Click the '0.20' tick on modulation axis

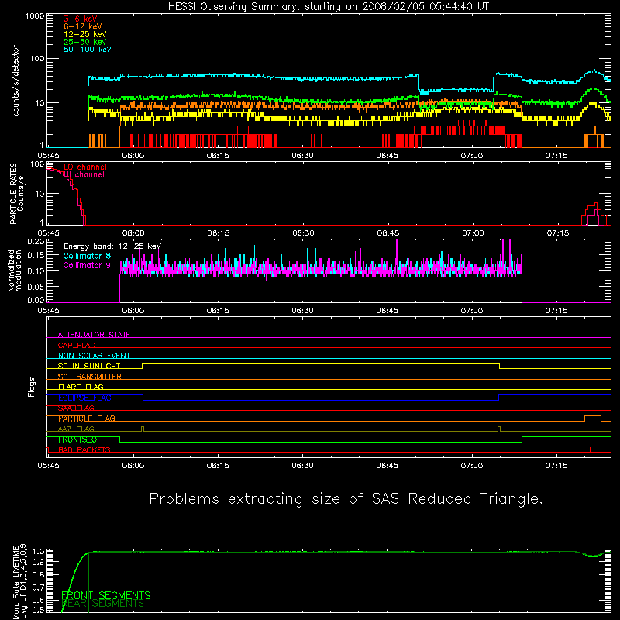coord(36,242)
